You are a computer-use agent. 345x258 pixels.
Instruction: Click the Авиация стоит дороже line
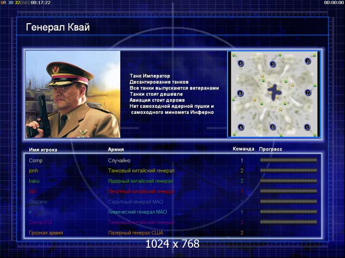pyautogui.click(x=157, y=100)
